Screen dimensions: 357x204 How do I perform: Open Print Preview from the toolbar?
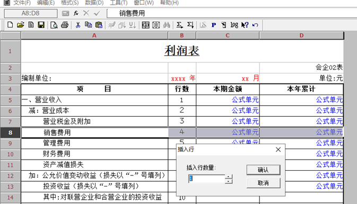tap(54, 25)
